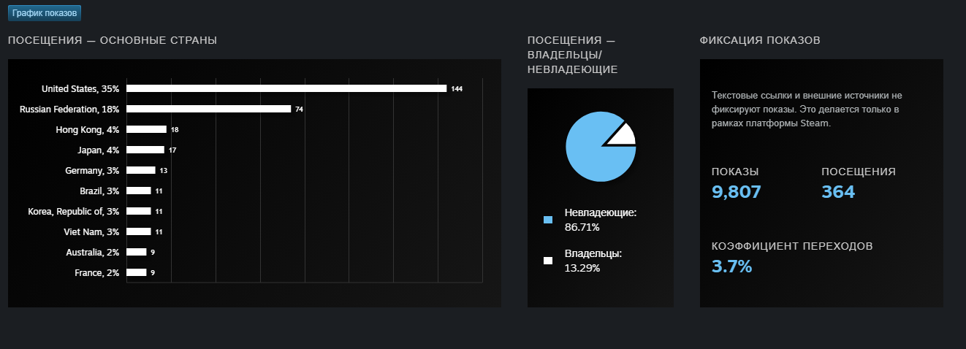The height and width of the screenshot is (349, 966).
Task: Click the blue Невладеющие legend swatch
Action: (x=548, y=220)
